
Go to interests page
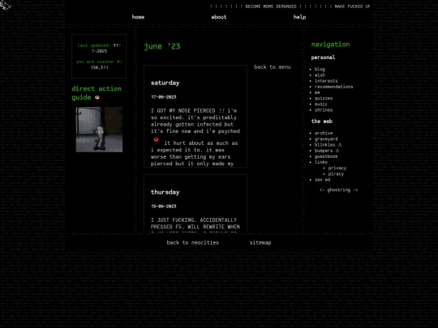pos(326,81)
